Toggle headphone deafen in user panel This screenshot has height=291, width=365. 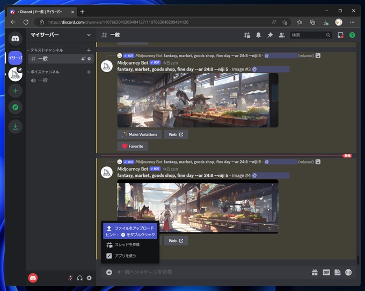point(80,278)
